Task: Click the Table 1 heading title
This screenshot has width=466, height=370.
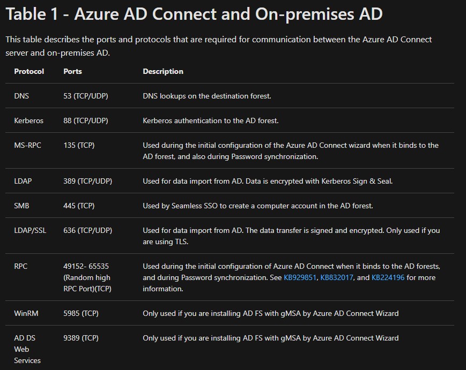Action: [x=194, y=14]
